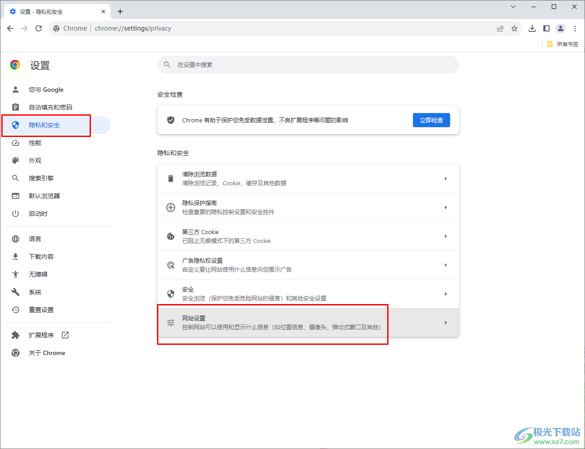Click the Chrome logo next to 设置

click(x=15, y=65)
